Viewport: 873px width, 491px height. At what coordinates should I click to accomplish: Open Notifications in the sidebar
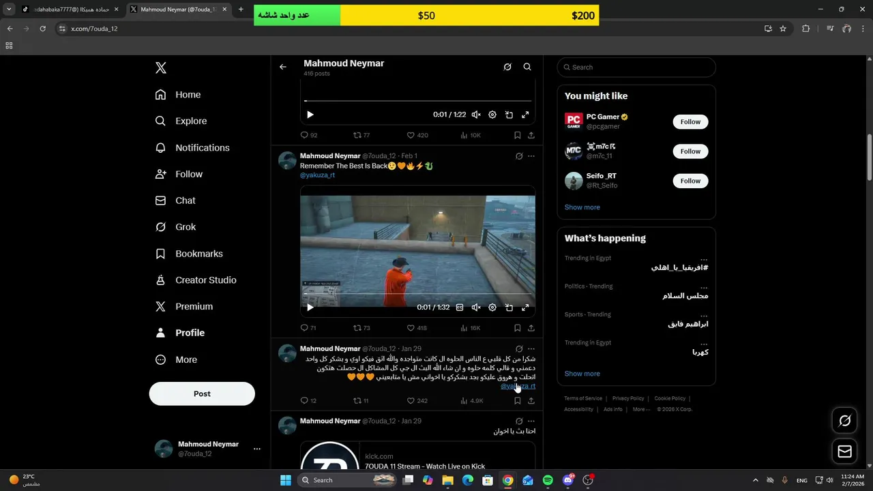192,148
